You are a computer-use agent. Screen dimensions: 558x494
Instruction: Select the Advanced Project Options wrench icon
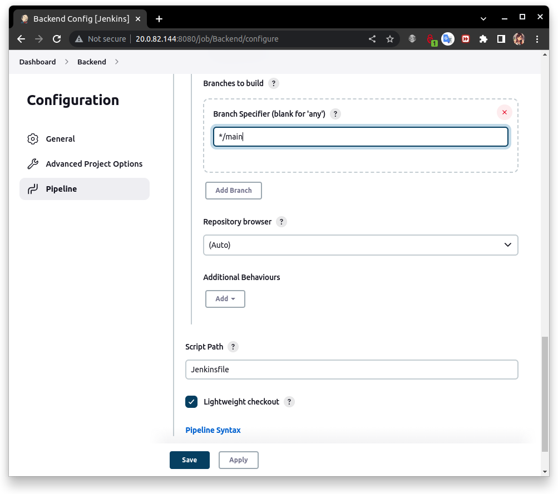point(33,163)
